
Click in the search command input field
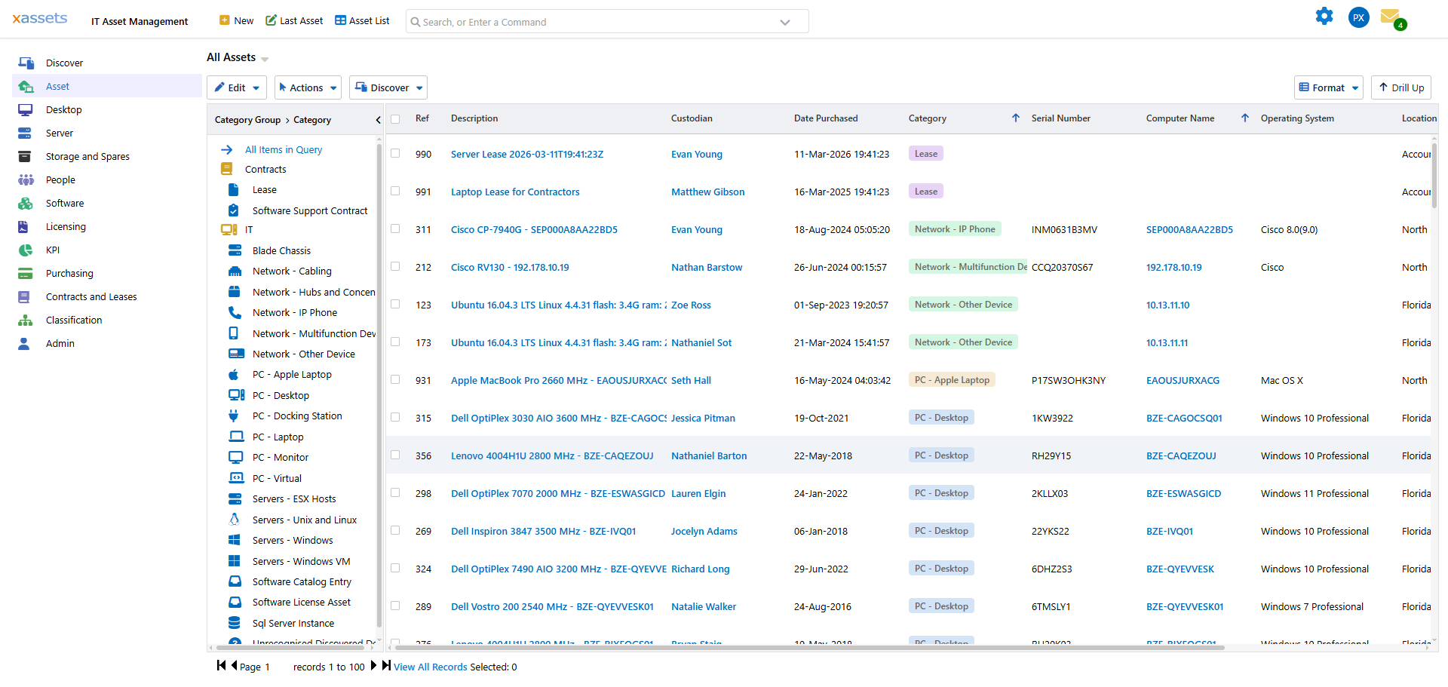(596, 21)
